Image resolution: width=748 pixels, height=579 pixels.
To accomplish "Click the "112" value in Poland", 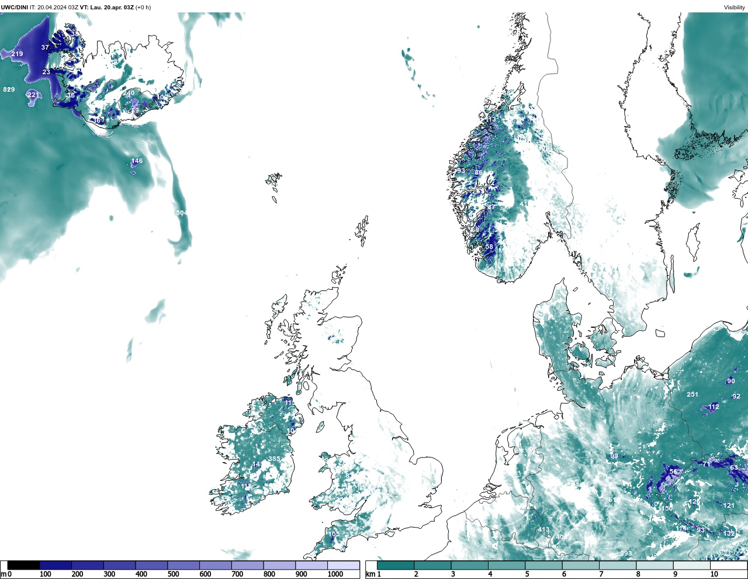I will coord(714,407).
